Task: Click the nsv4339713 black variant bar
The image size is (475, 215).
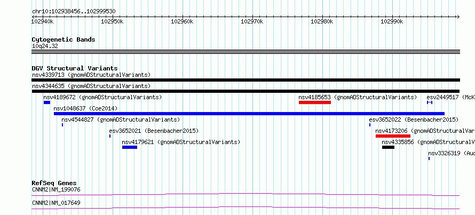Action: point(246,80)
